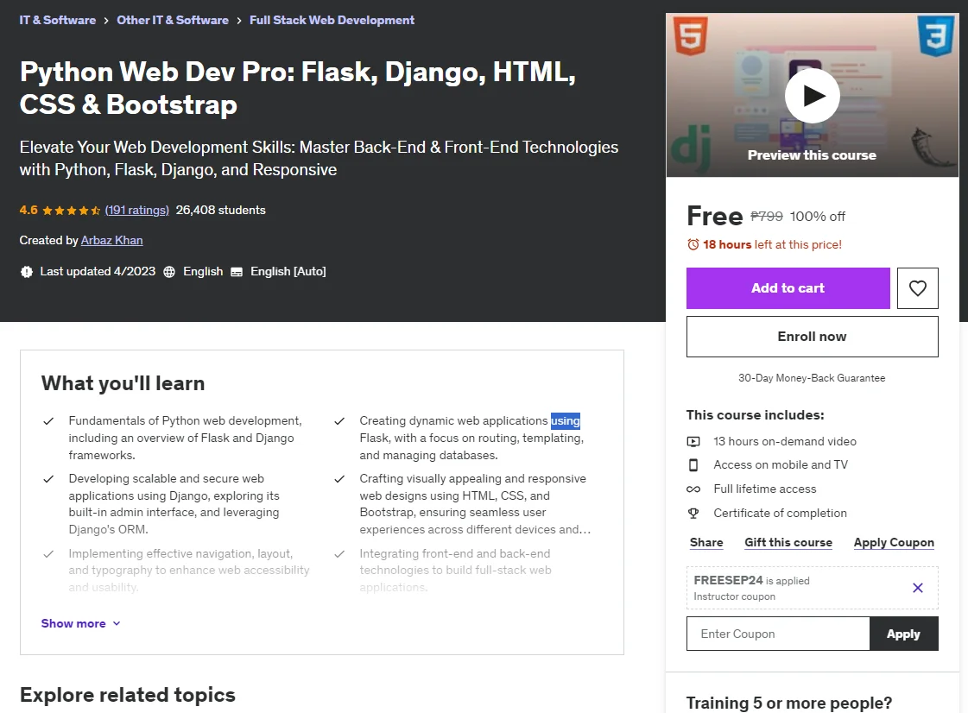
Task: Click the mobile access phone icon
Action: tap(693, 465)
